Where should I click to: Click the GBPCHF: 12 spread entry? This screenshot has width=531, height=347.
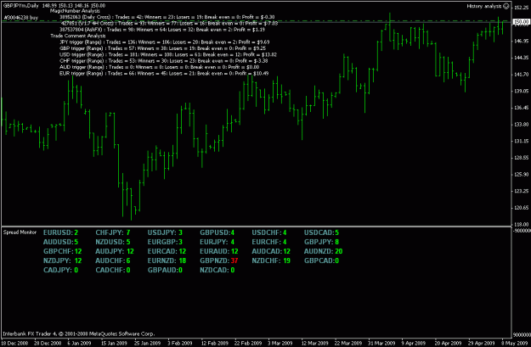coord(63,252)
